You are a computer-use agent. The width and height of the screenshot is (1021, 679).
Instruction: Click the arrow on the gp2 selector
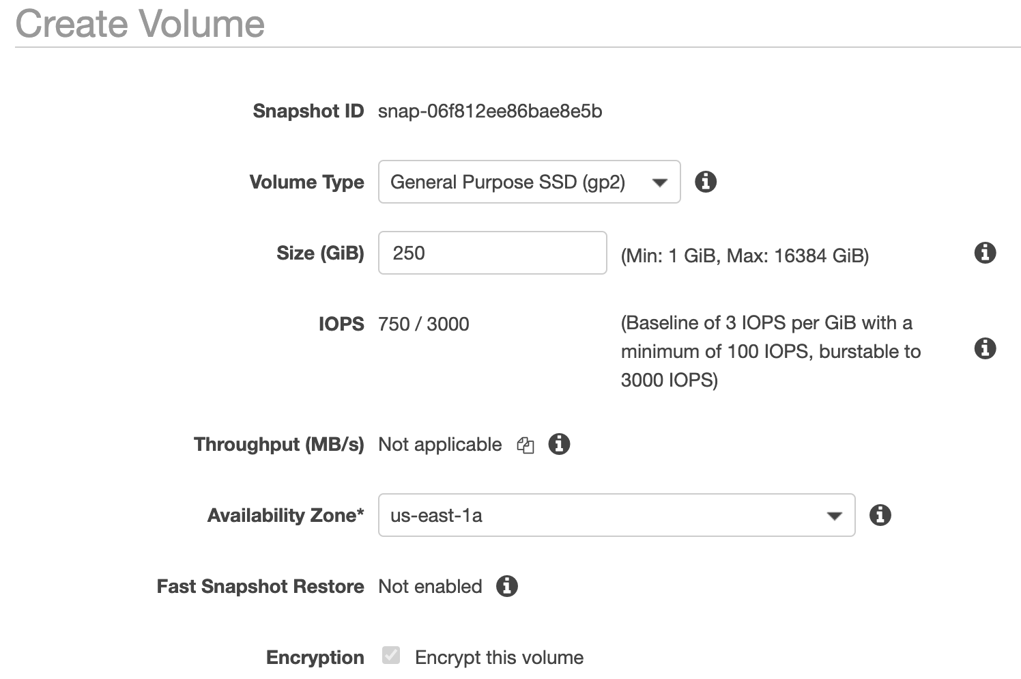click(659, 182)
